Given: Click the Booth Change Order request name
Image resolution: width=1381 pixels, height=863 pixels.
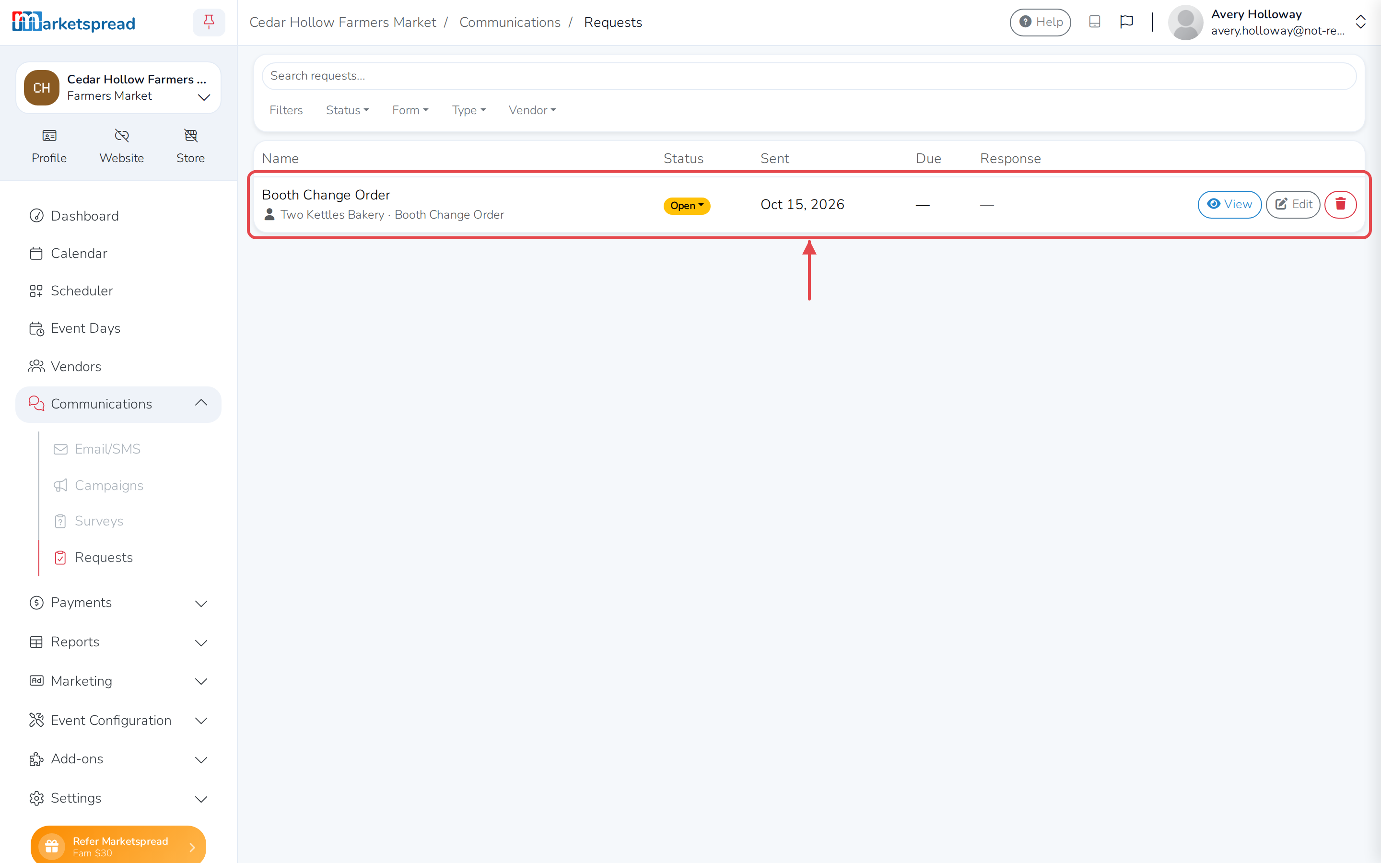Looking at the screenshot, I should click(x=326, y=195).
